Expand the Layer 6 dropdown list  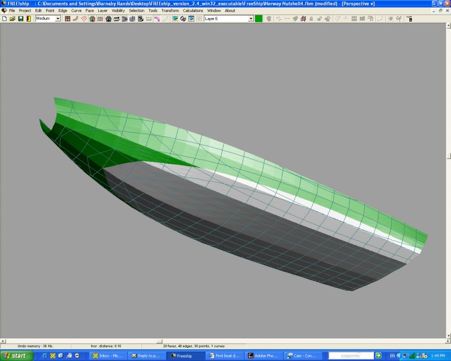(x=251, y=19)
